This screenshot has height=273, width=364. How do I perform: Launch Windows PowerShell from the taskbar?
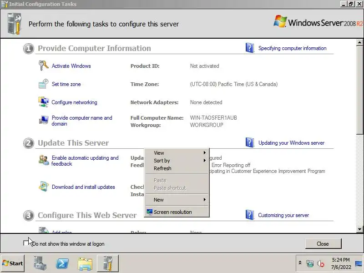[62, 263]
